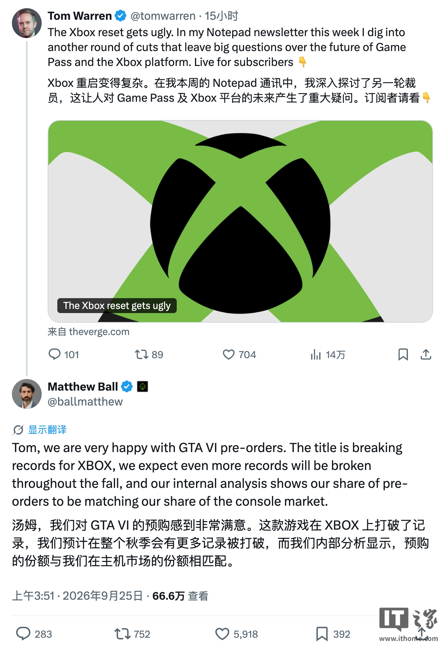View analytics icon showing 14万 views
The image size is (445, 647).
coord(316,354)
